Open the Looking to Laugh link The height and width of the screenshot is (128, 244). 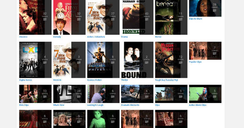[95, 105]
